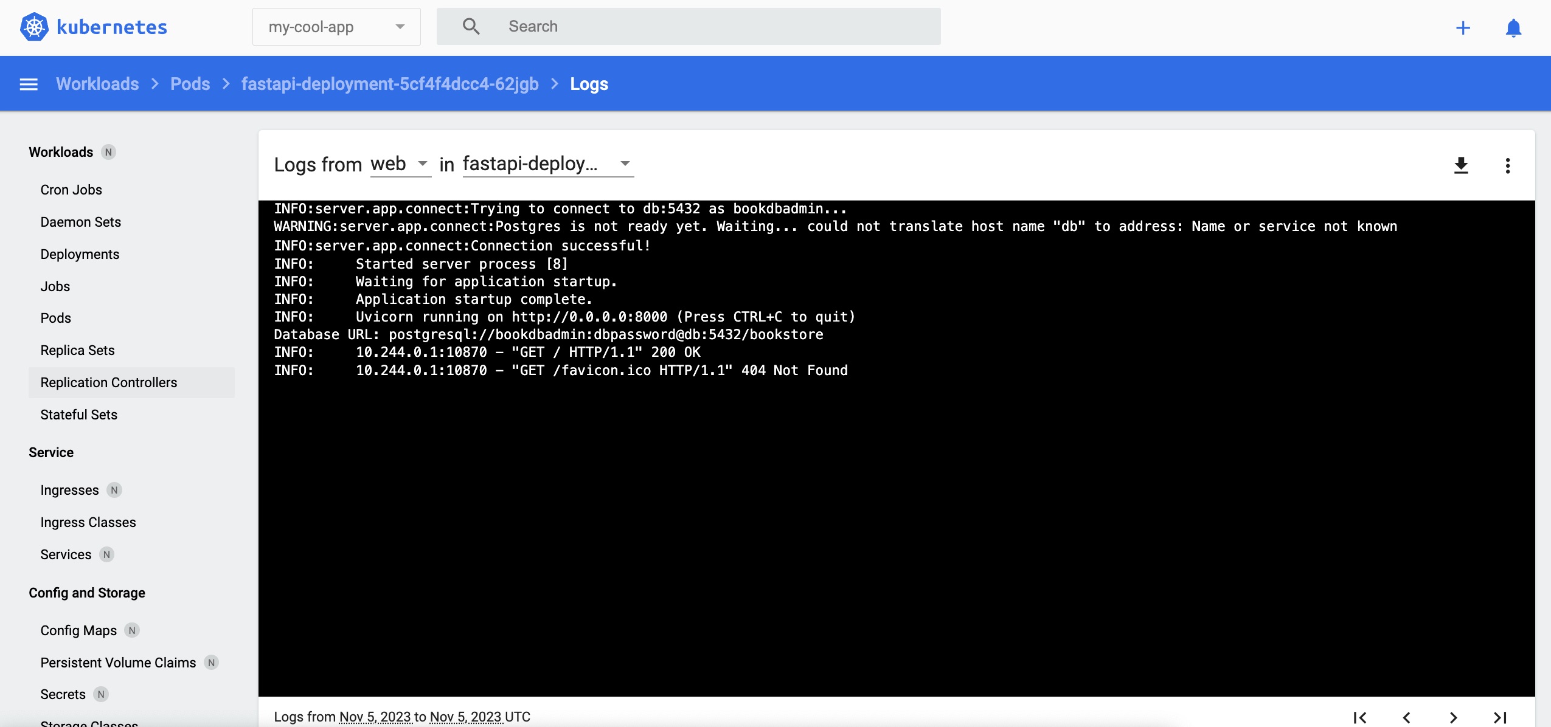Viewport: 1551px width, 727px height.
Task: Open Jobs in sidebar
Action: (55, 286)
